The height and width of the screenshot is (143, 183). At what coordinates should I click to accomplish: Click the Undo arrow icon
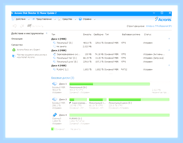pos(14,26)
